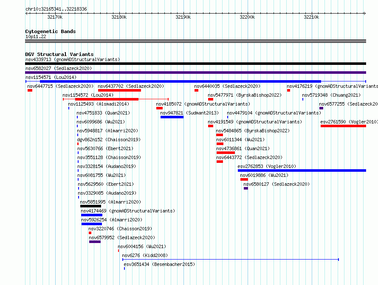Open the nsv6582027 (Sedlazeck2020) variant label
The image size is (378, 285).
(59, 68)
